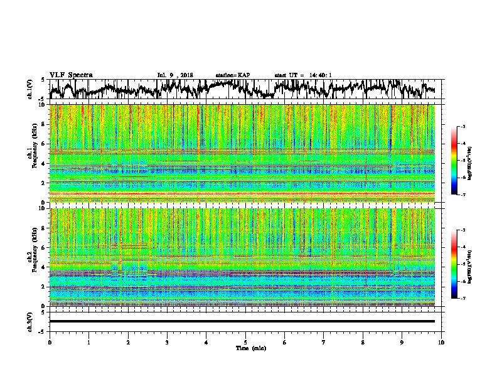Click the "-3" label on ch.1 color bar
Screen dimensions: 497x384
pos(463,126)
